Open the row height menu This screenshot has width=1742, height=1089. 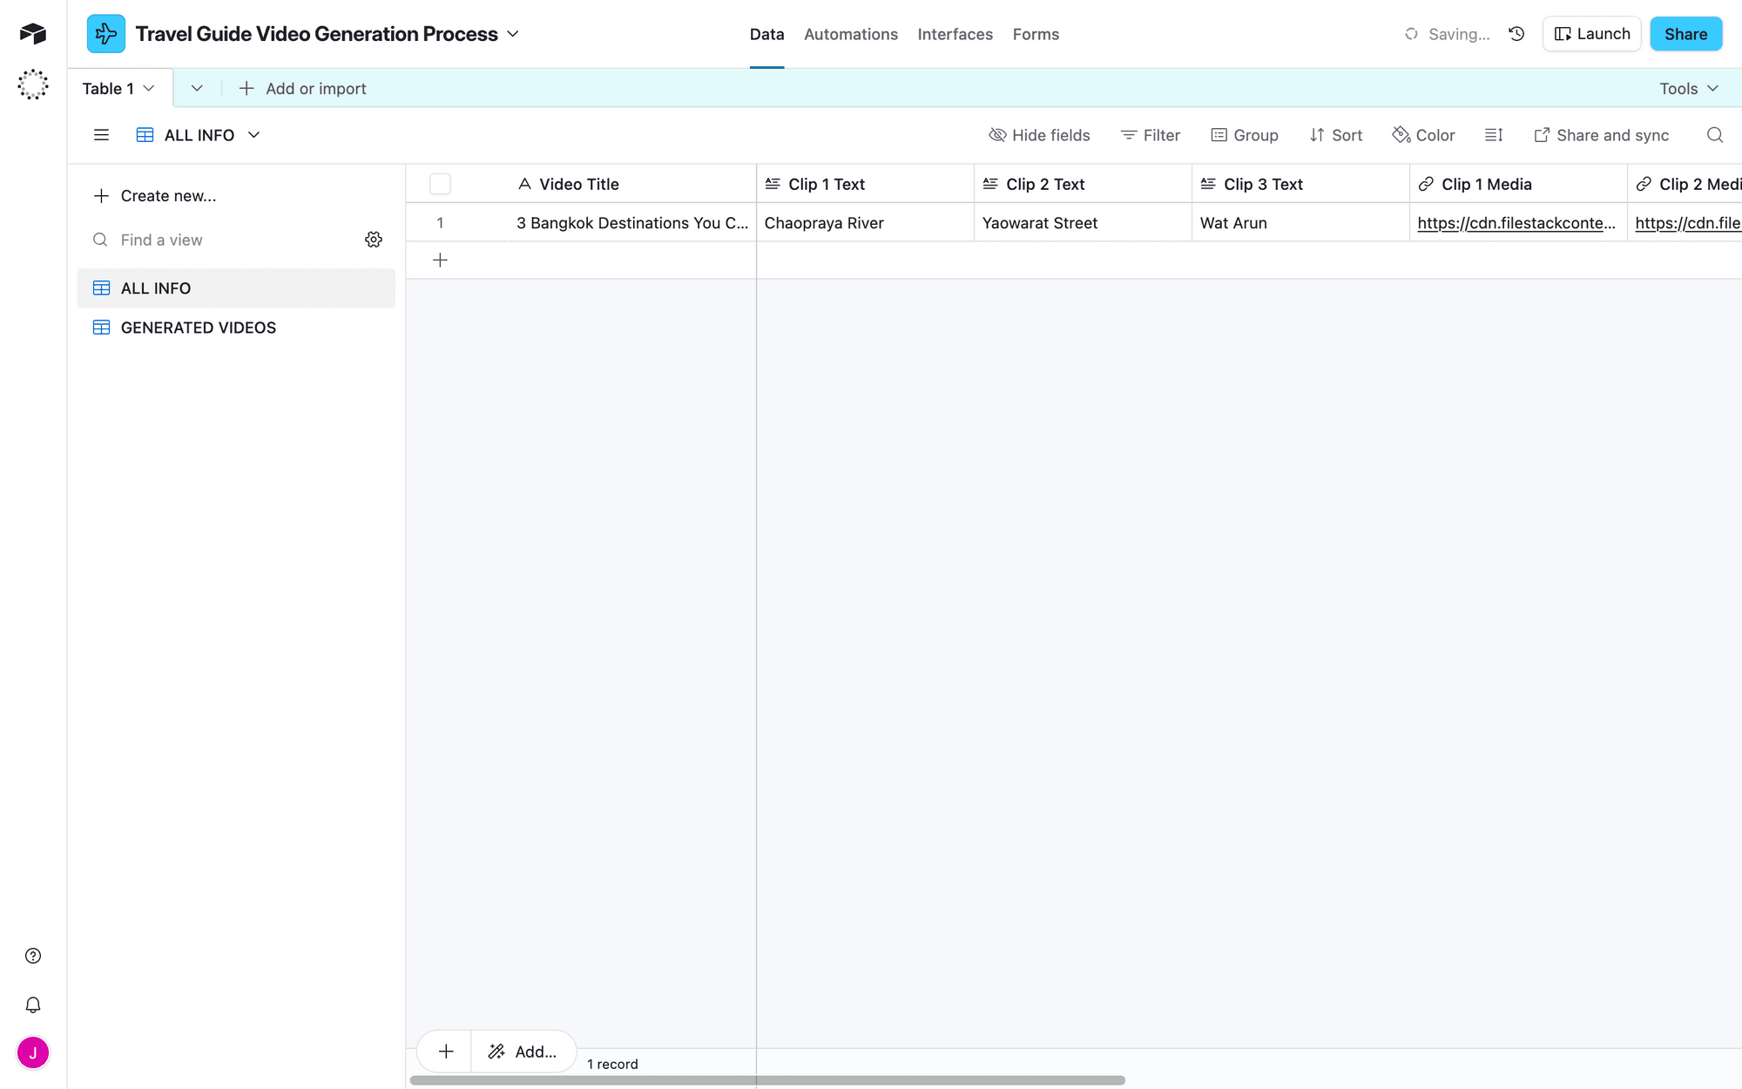point(1494,135)
